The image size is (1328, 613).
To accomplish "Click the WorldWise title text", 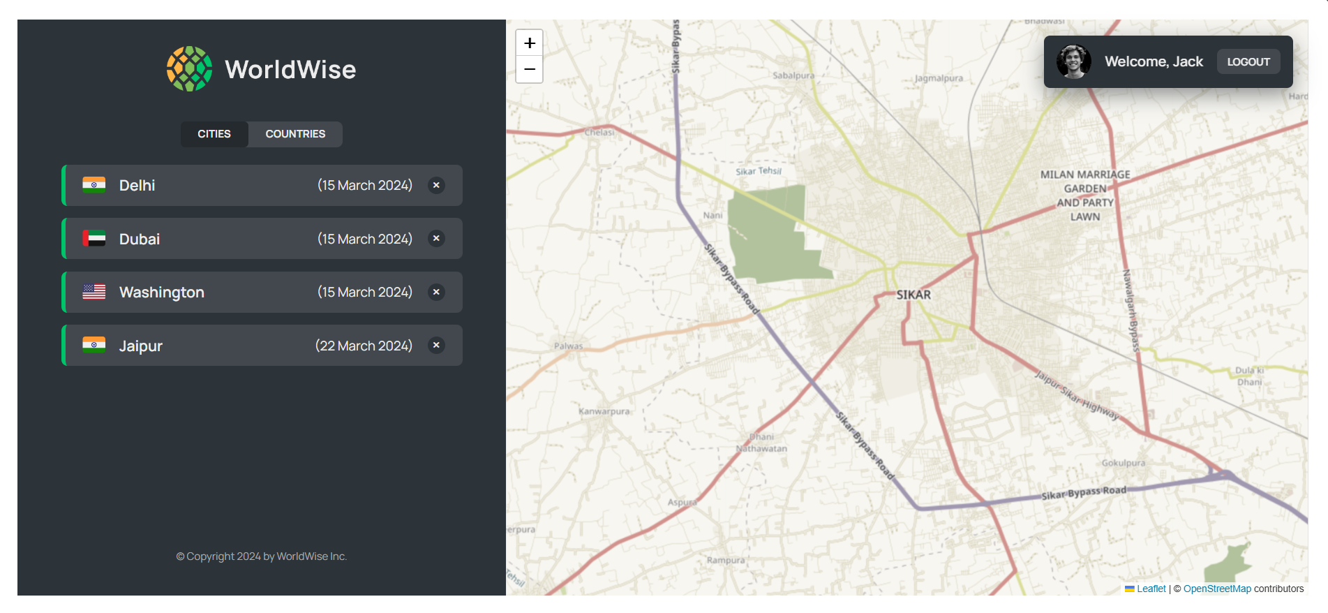I will point(290,70).
